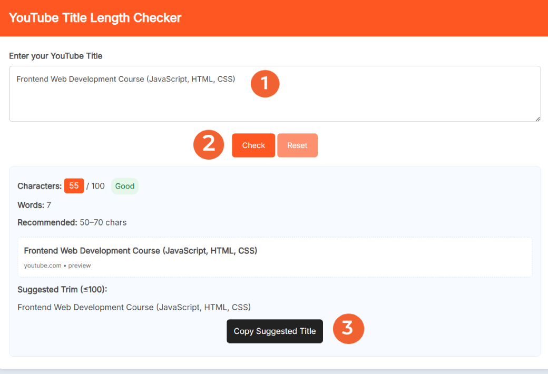Focus the YouTube title text area
548x374 pixels.
point(275,94)
